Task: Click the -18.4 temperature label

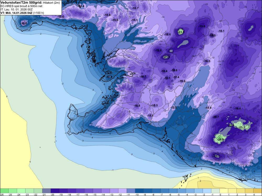Action: (x=164, y=71)
